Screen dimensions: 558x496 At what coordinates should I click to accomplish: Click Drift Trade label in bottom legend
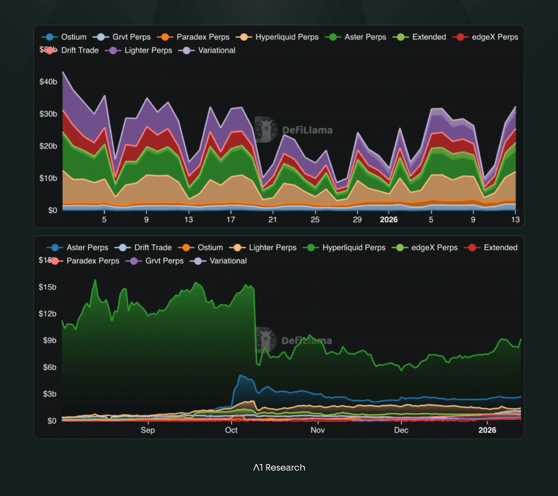(x=153, y=247)
